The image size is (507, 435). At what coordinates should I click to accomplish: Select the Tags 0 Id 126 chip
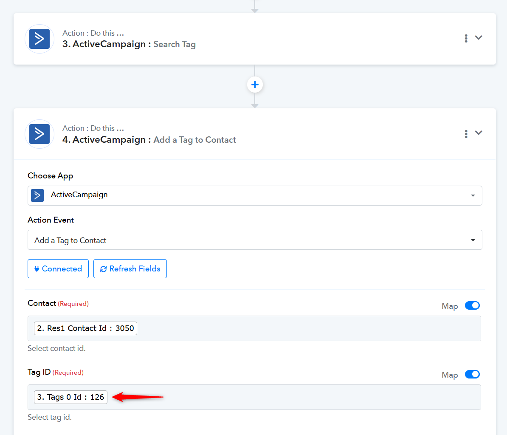pyautogui.click(x=70, y=397)
